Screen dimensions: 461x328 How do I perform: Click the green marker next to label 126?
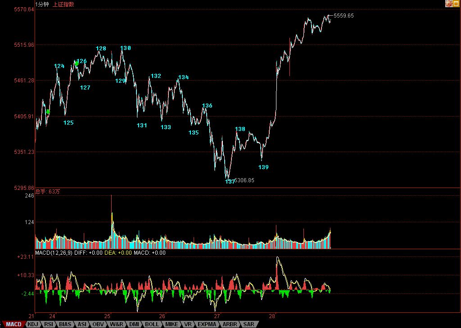pos(77,64)
